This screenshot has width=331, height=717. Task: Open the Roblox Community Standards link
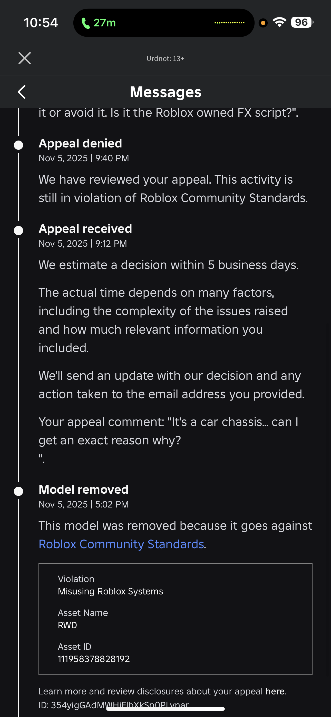tap(121, 544)
